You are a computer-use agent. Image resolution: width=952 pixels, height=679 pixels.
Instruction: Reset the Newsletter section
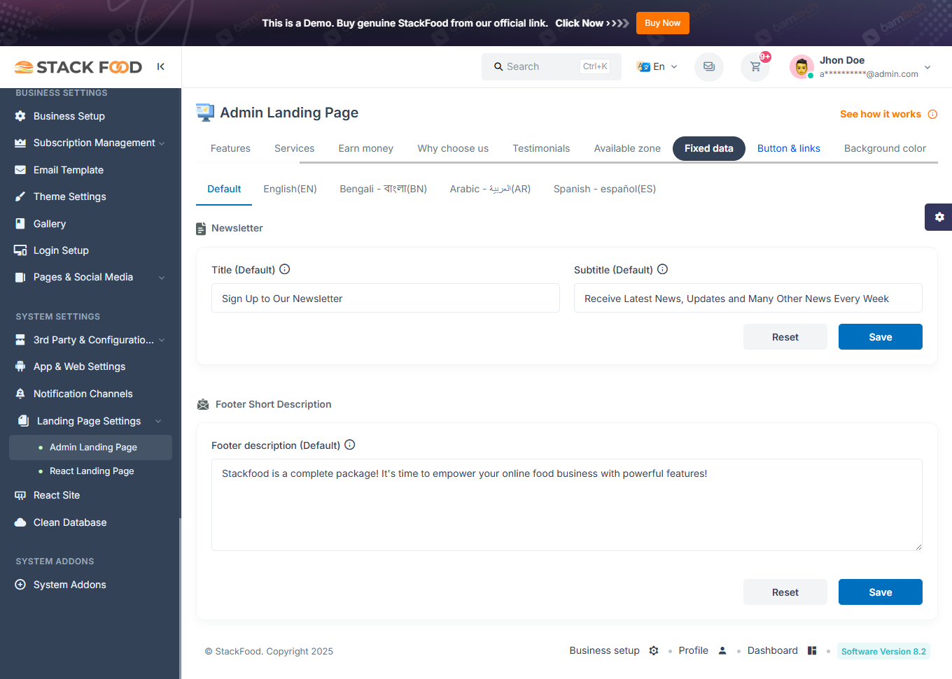coord(785,337)
